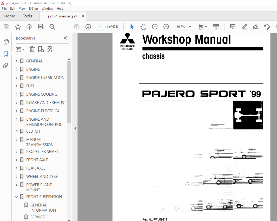Screen dimensions: 277x221
Task: Switch to the Home tab
Action: coord(10,16)
